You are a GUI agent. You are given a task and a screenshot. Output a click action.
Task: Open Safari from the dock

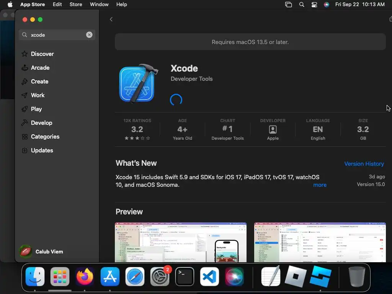(x=135, y=276)
